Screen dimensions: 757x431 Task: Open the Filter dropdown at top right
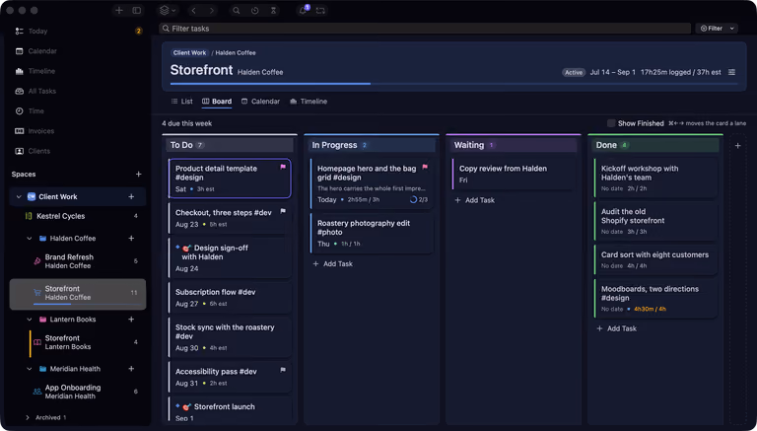(717, 29)
